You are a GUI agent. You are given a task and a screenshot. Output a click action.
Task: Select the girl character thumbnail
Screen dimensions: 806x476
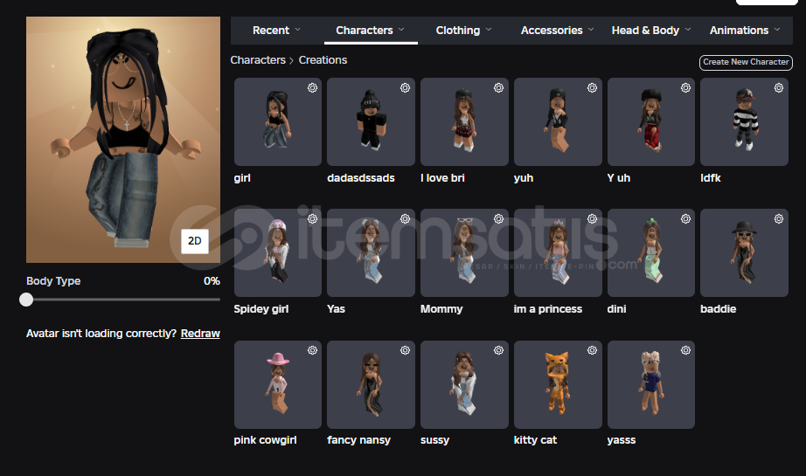point(278,121)
